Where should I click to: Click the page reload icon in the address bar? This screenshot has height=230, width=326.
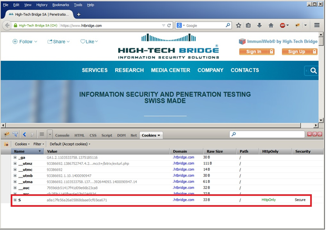(169, 25)
